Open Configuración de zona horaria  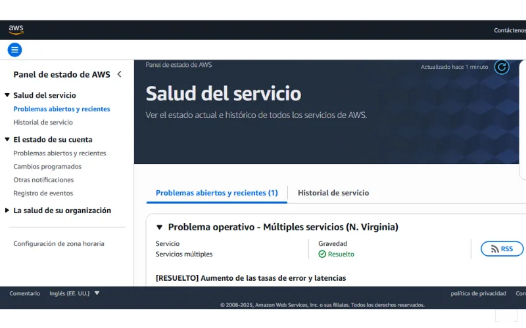point(59,243)
